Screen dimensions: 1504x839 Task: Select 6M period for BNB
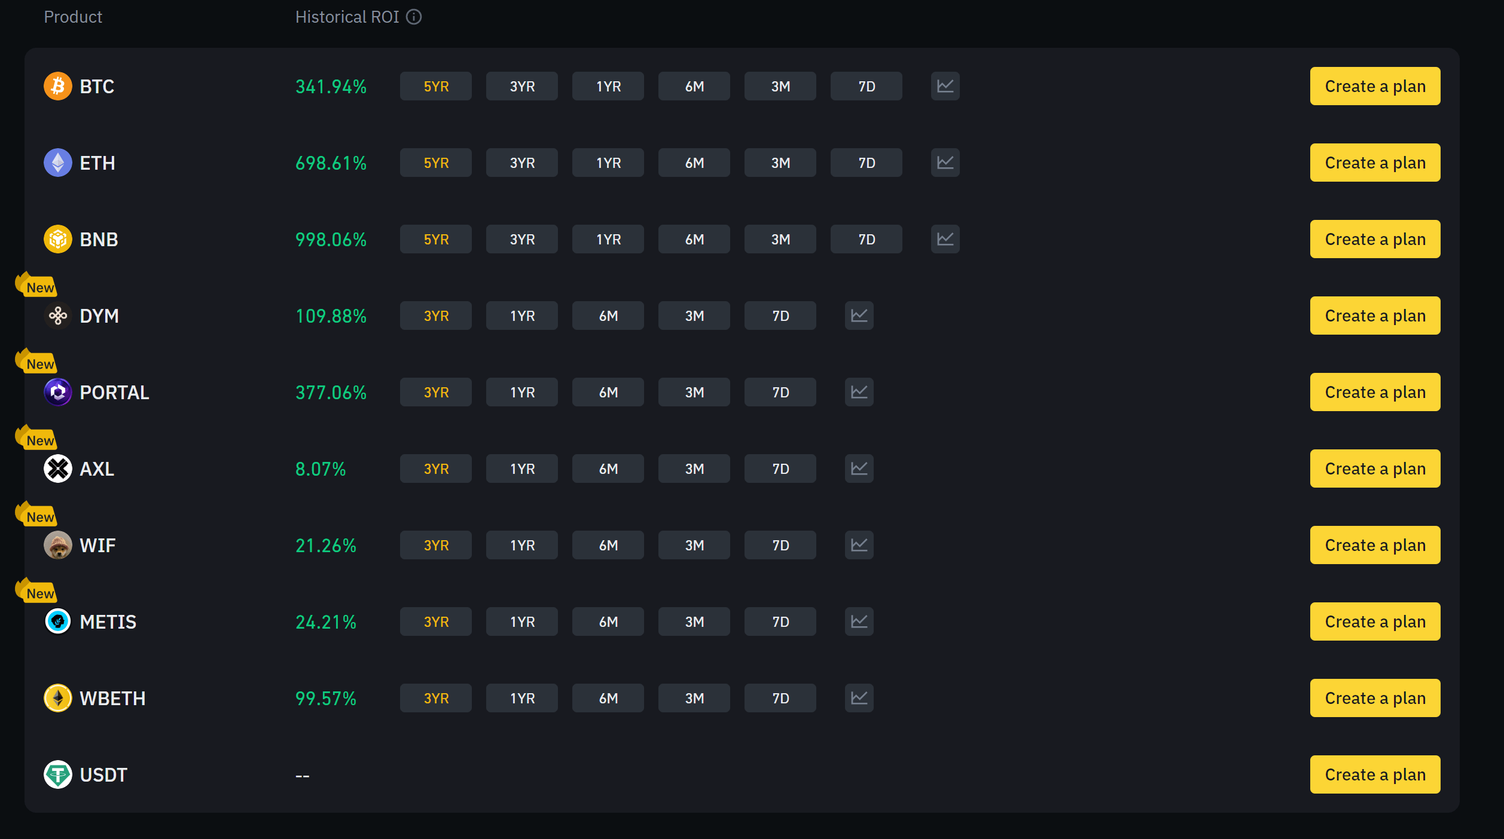click(x=694, y=239)
